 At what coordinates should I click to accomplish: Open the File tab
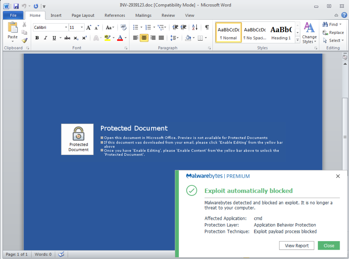point(13,15)
